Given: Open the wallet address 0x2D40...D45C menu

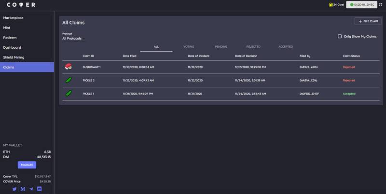Looking at the screenshot, I should pyautogui.click(x=361, y=5).
